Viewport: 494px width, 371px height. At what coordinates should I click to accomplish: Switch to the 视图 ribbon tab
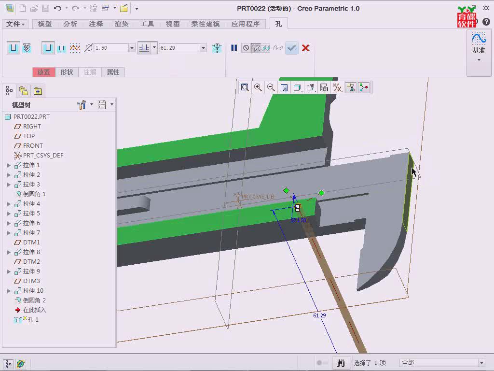pyautogui.click(x=173, y=24)
